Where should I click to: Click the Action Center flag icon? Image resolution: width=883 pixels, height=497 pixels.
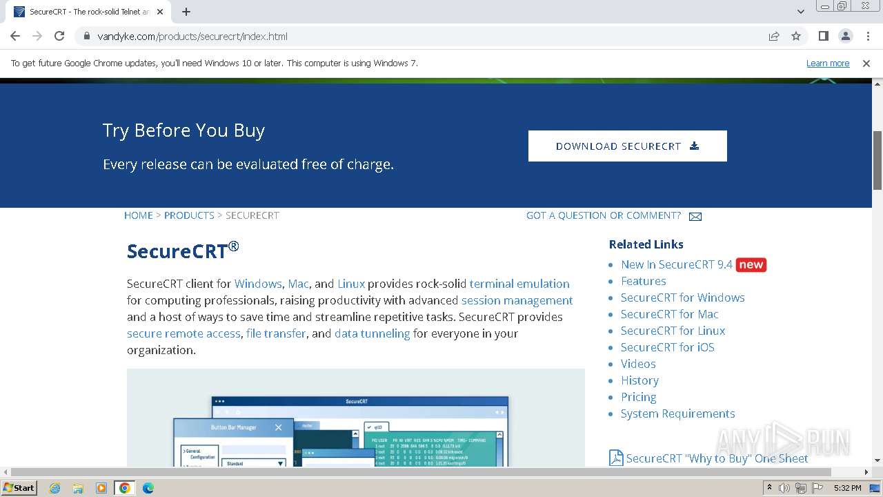click(x=817, y=488)
